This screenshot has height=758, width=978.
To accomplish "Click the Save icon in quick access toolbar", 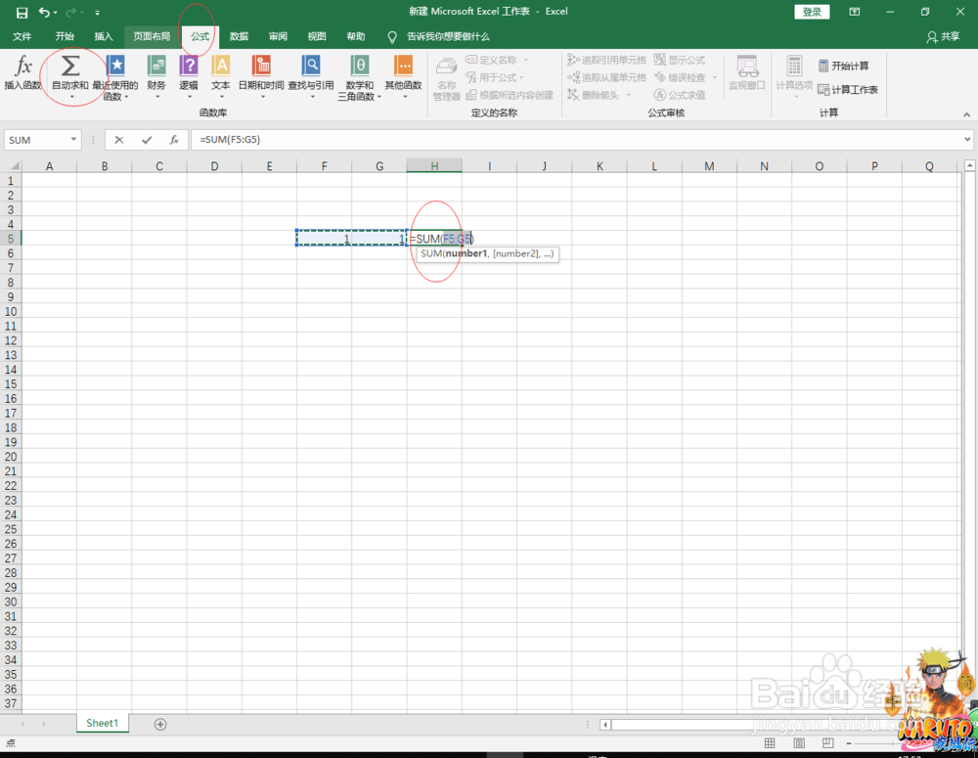I will click(x=22, y=12).
